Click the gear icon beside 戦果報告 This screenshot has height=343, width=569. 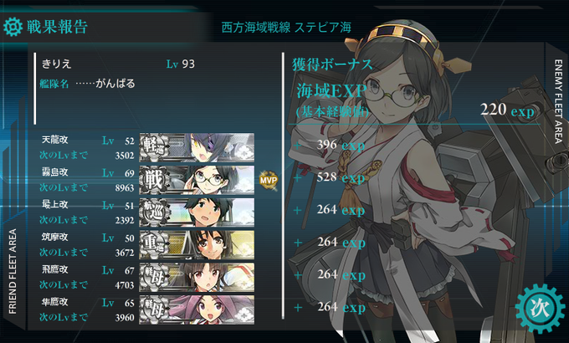[x=13, y=27]
